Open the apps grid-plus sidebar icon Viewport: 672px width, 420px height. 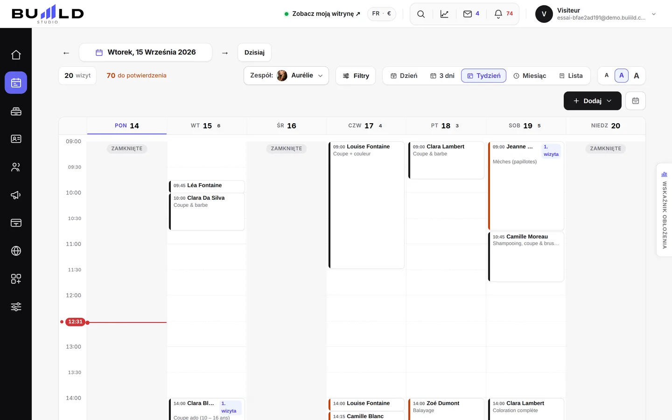click(x=16, y=279)
